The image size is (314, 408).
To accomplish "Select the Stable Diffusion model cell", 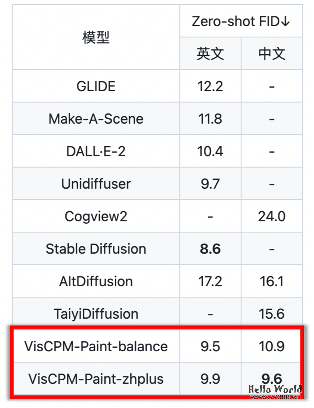I will [x=96, y=249].
